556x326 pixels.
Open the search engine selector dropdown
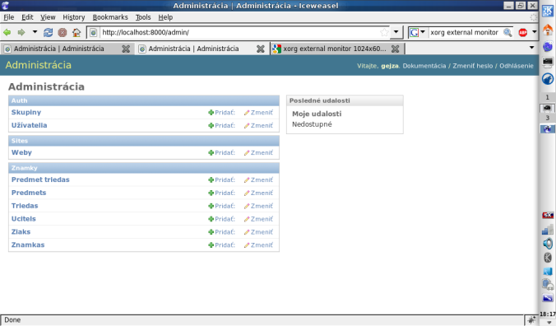418,32
